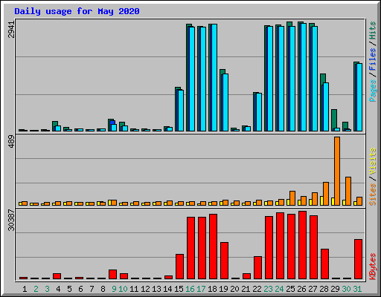Click the Files legend label
381x297 pixels.
(x=373, y=59)
